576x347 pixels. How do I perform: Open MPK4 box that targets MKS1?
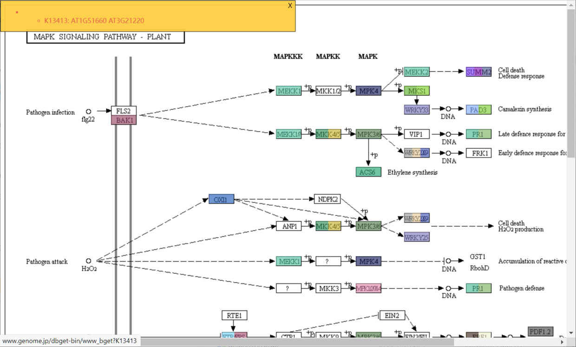[368, 91]
